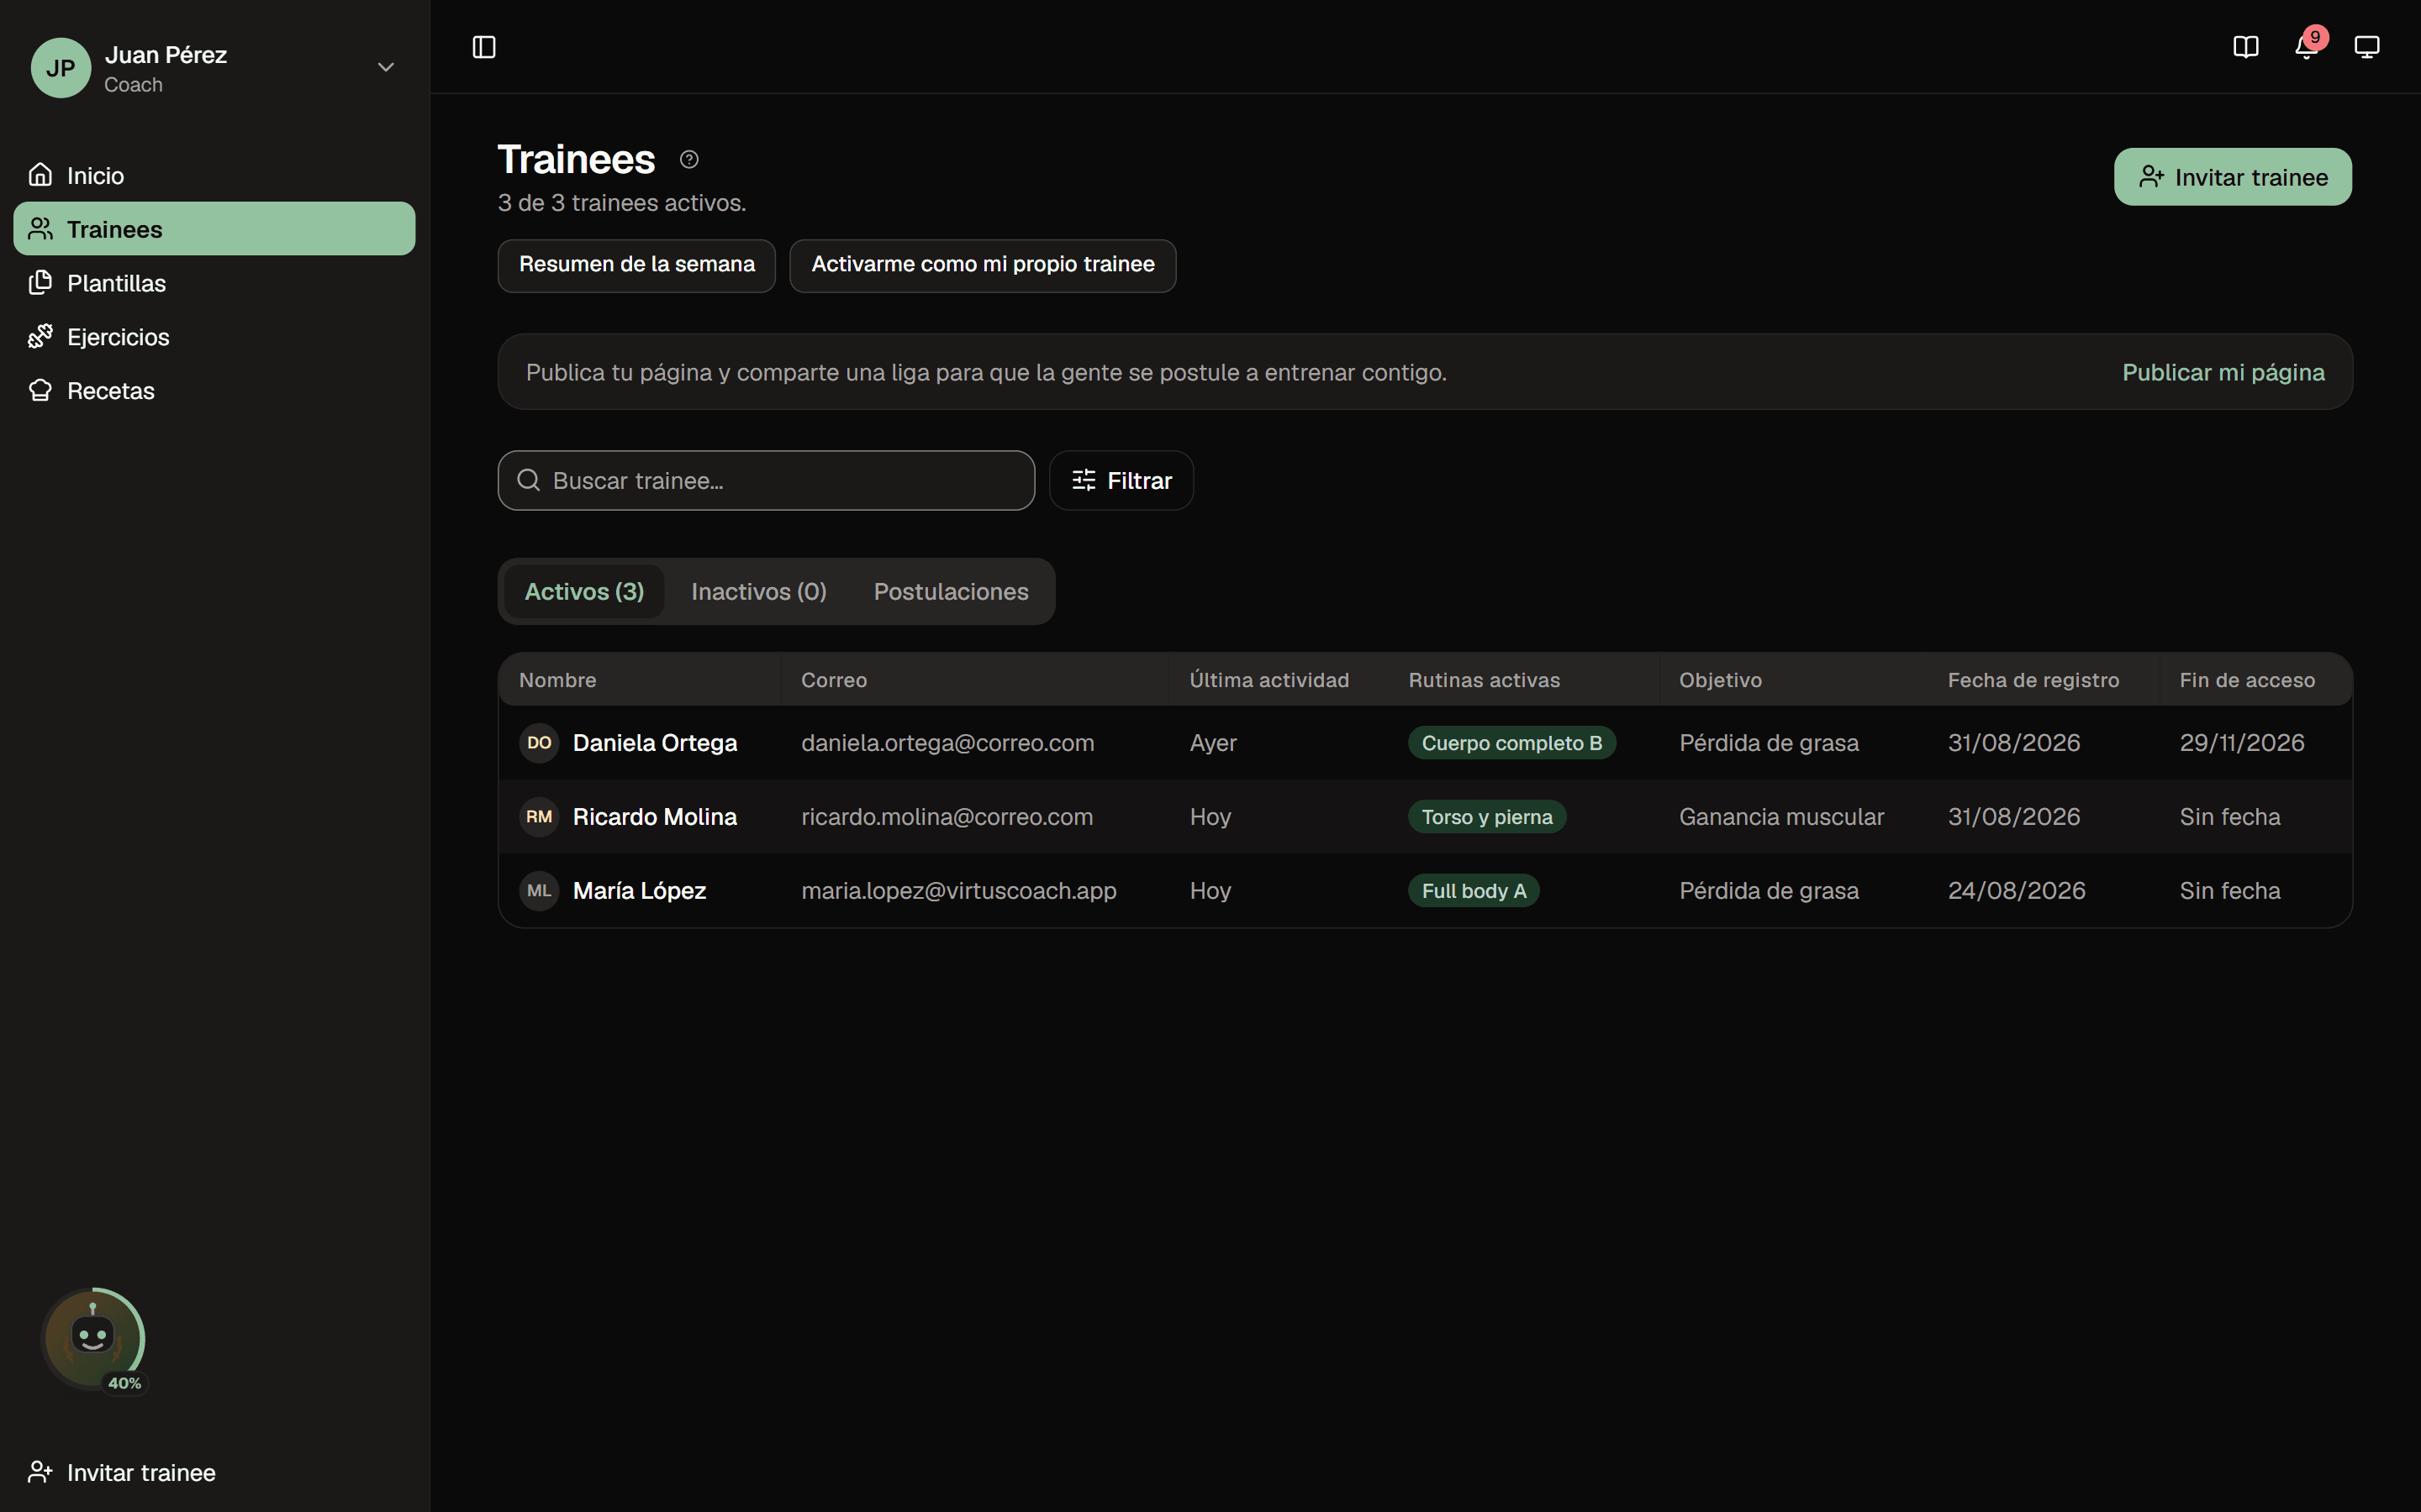Click the Publicar mi página link

coord(2223,373)
